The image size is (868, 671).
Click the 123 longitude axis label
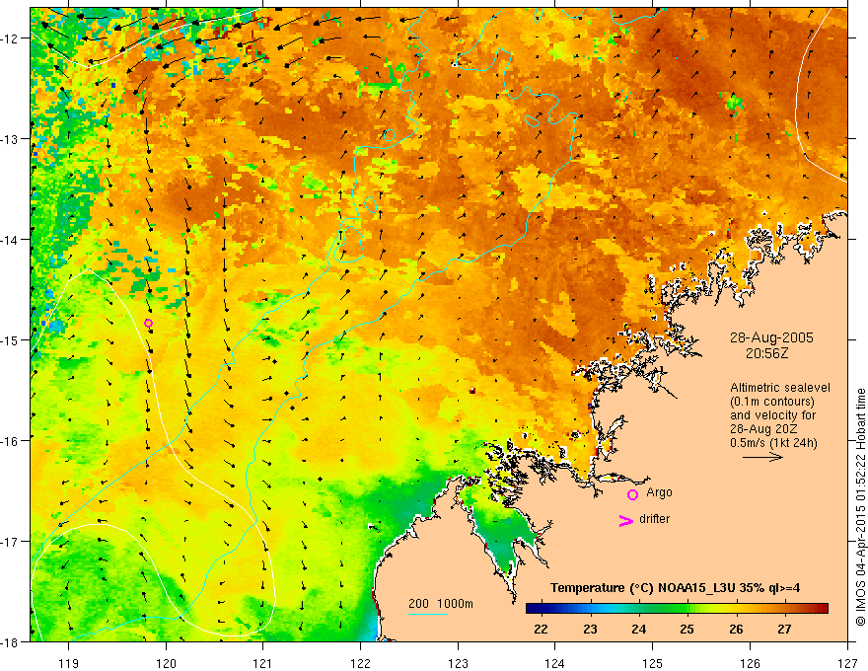[x=458, y=663]
